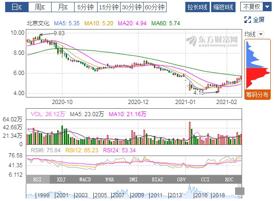
Task: Click the fullscreen expand icon
Action: [x=248, y=20]
